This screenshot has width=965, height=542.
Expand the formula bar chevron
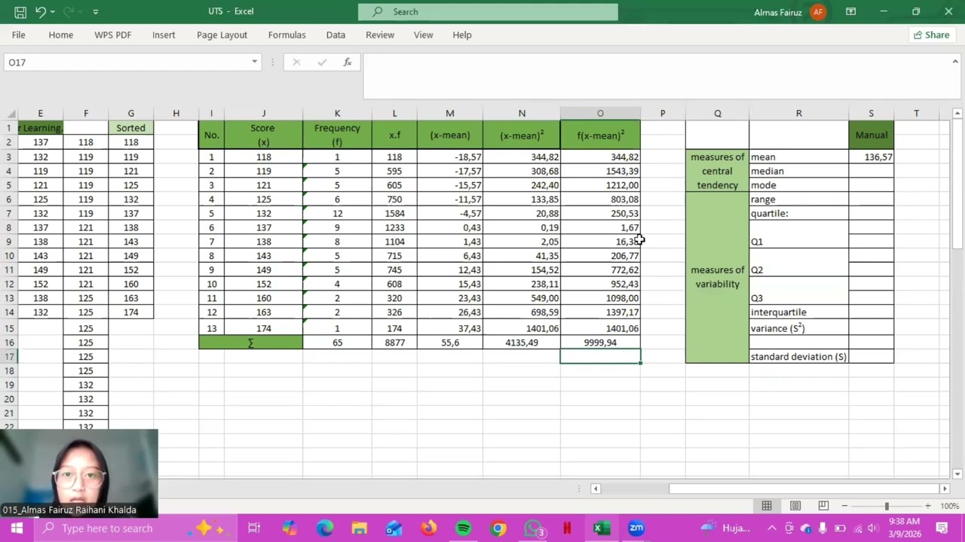[x=954, y=62]
